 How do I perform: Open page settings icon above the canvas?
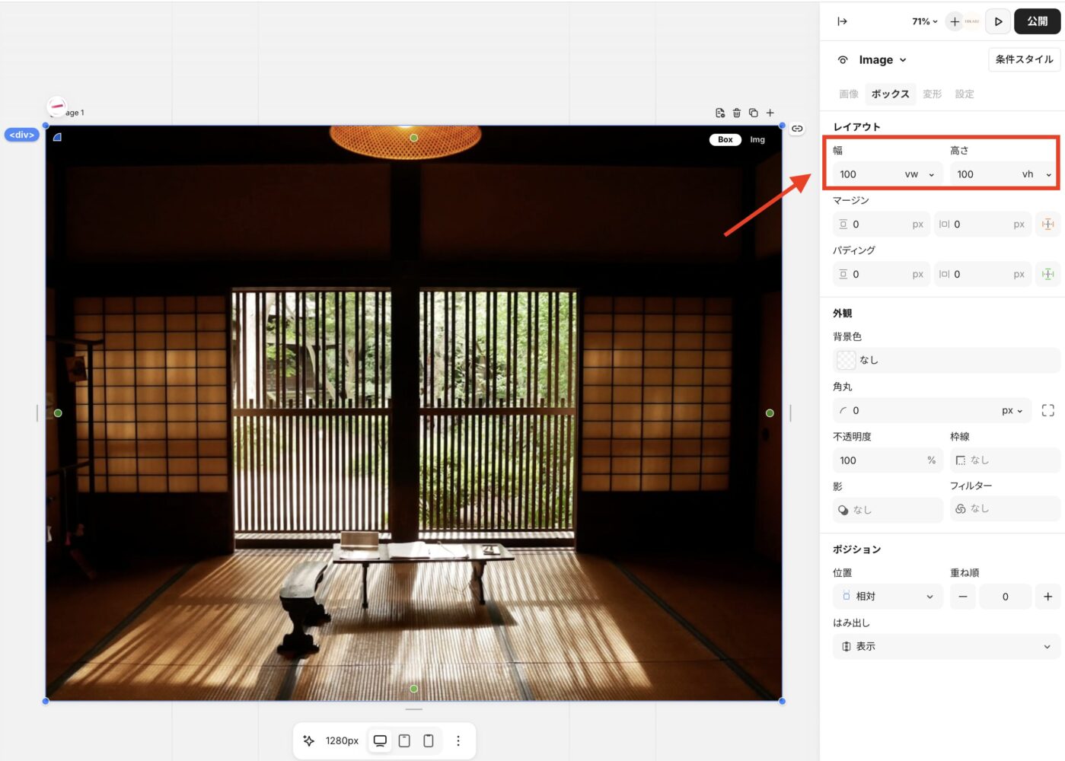point(720,113)
